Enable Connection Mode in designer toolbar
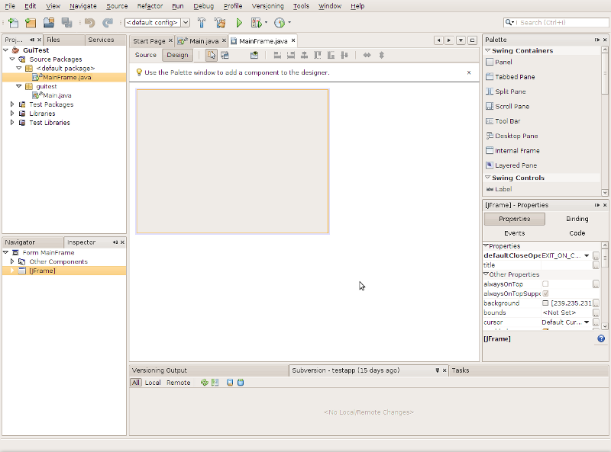 (x=225, y=55)
